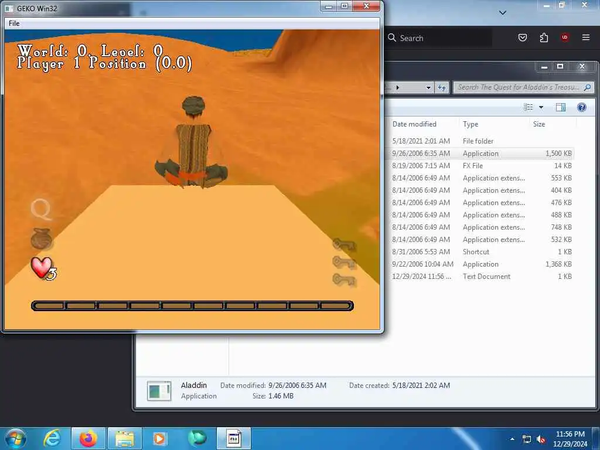Open the network tray icon
The height and width of the screenshot is (450, 600).
tap(527, 439)
